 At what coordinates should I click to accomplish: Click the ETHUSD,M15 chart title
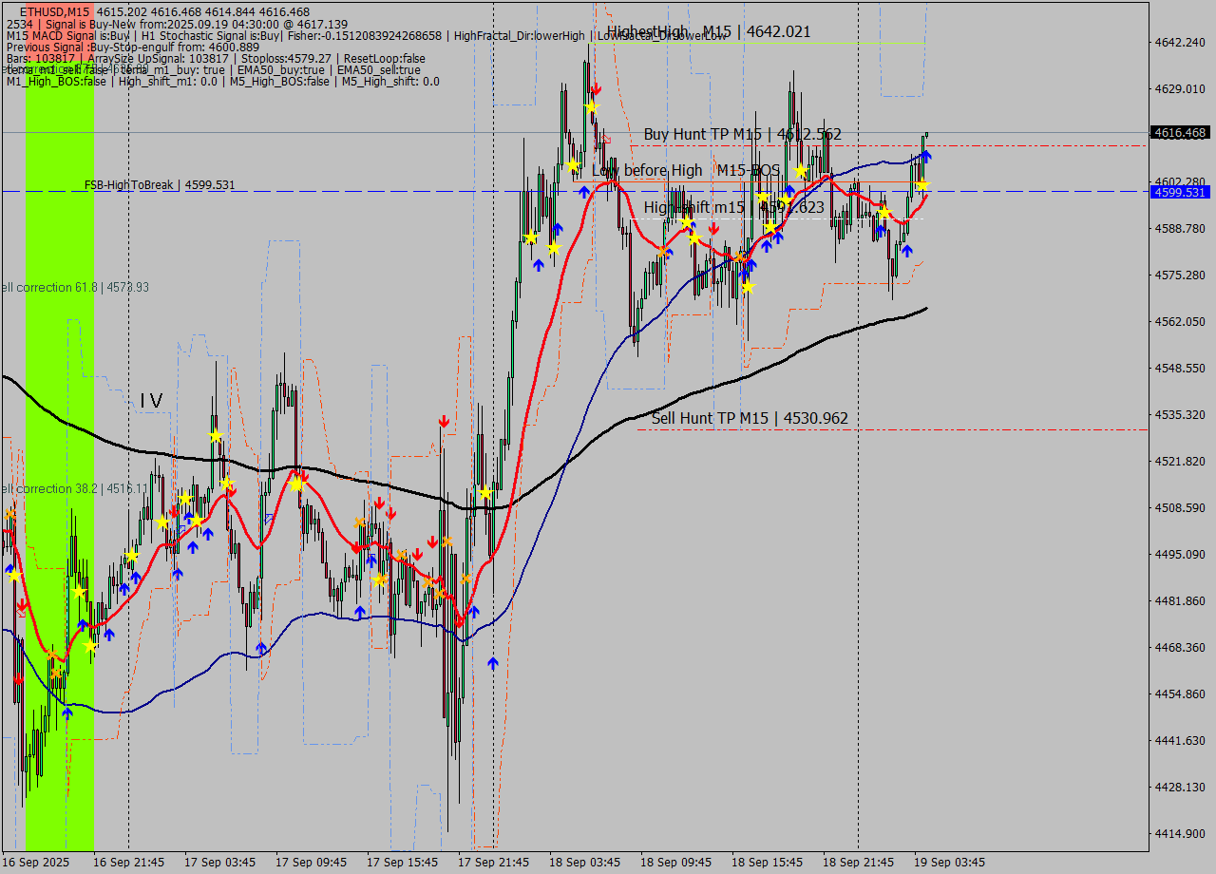pos(55,11)
